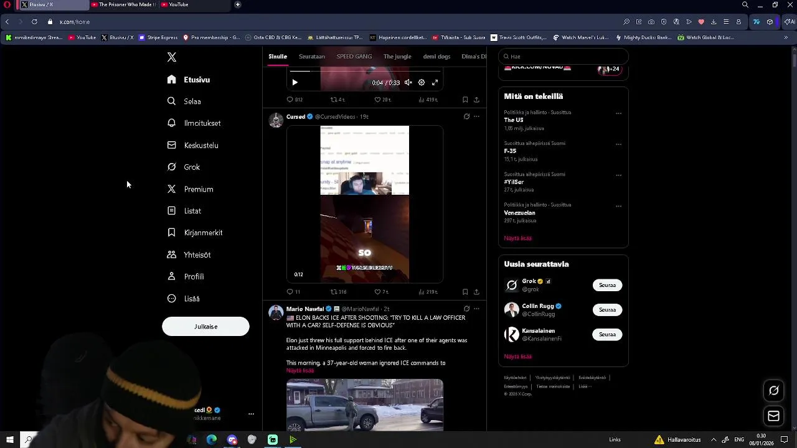Open options for #YilSar trend
The width and height of the screenshot is (797, 448).
pos(618,175)
